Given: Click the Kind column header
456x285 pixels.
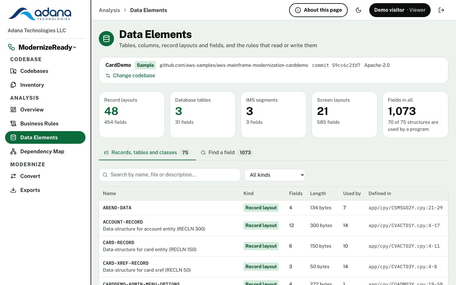Looking at the screenshot, I should pos(249,193).
